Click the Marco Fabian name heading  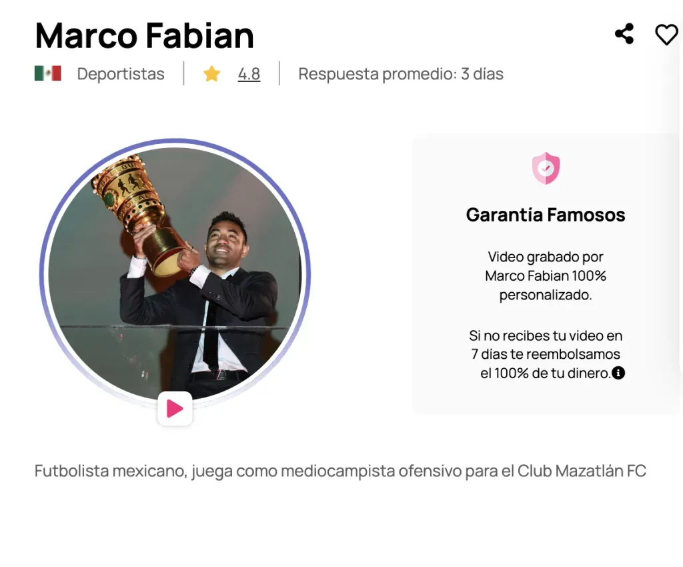pos(144,35)
